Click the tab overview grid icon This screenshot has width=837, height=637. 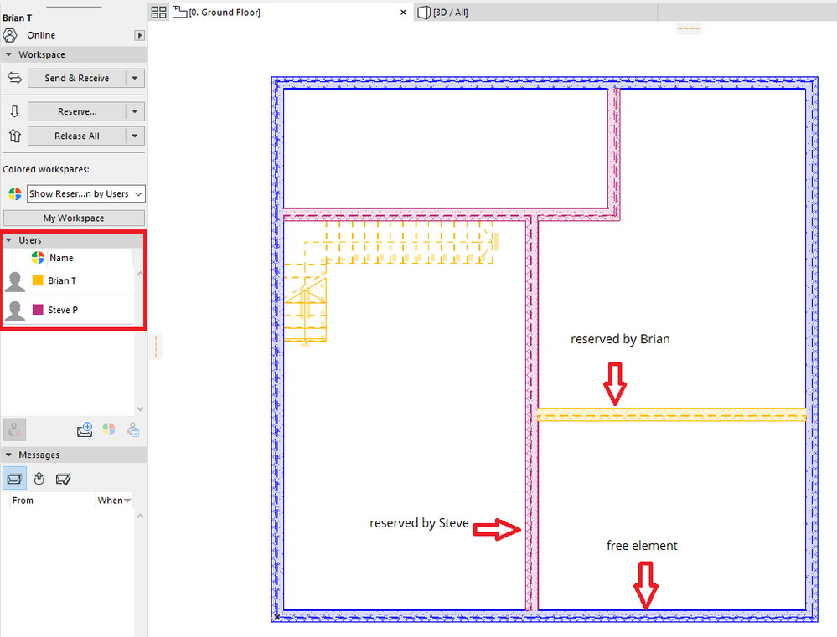point(159,13)
